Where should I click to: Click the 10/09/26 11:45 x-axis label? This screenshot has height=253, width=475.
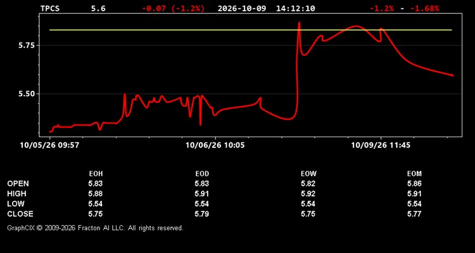click(x=381, y=145)
